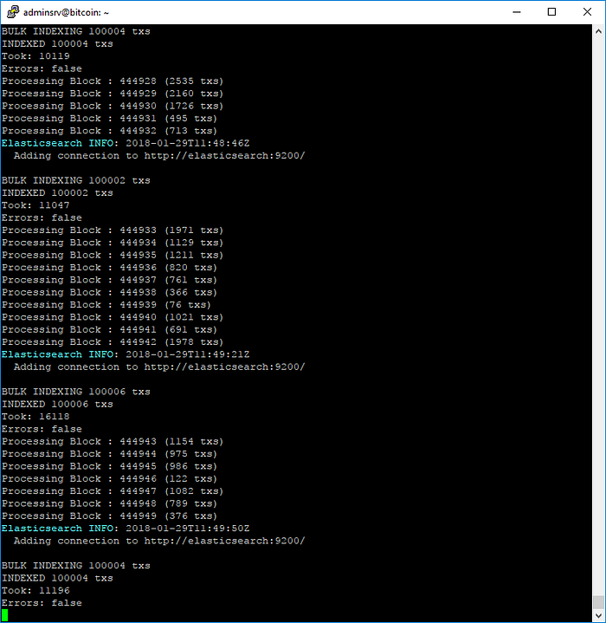Screen dimensions: 606x623
Task: Click Processing Block 444933 line
Action: coord(113,230)
